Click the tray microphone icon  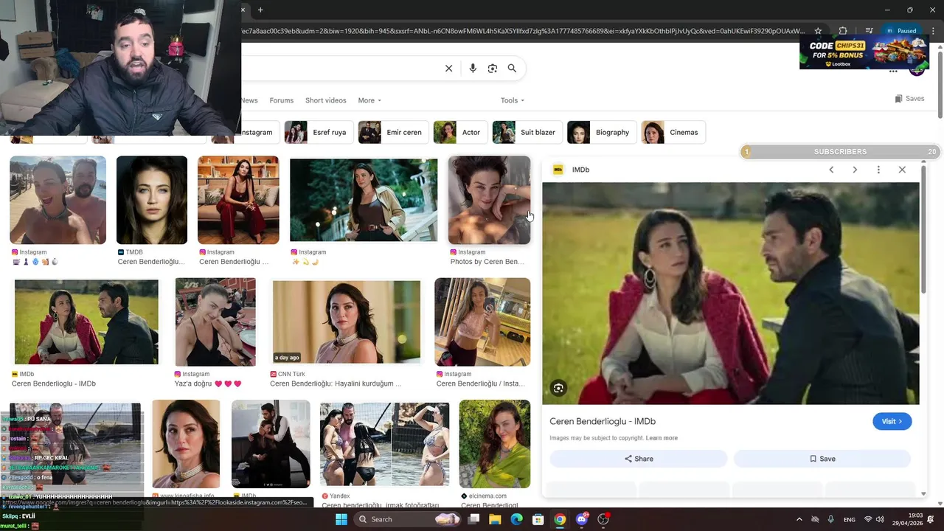coord(830,519)
